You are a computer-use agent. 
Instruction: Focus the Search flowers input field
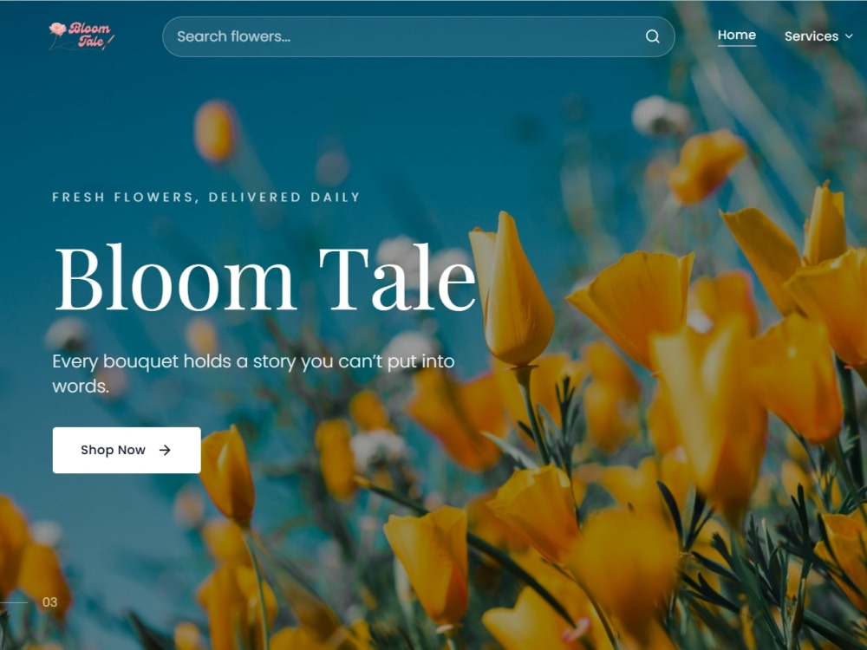(x=419, y=36)
